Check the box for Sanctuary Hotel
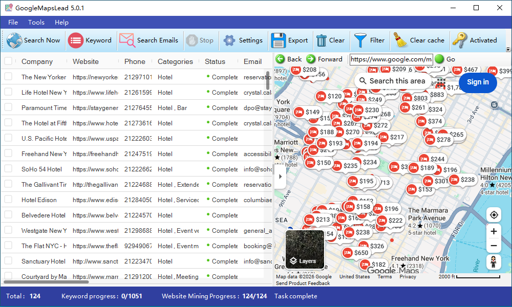Image resolution: width=512 pixels, height=307 pixels. pos(8,260)
